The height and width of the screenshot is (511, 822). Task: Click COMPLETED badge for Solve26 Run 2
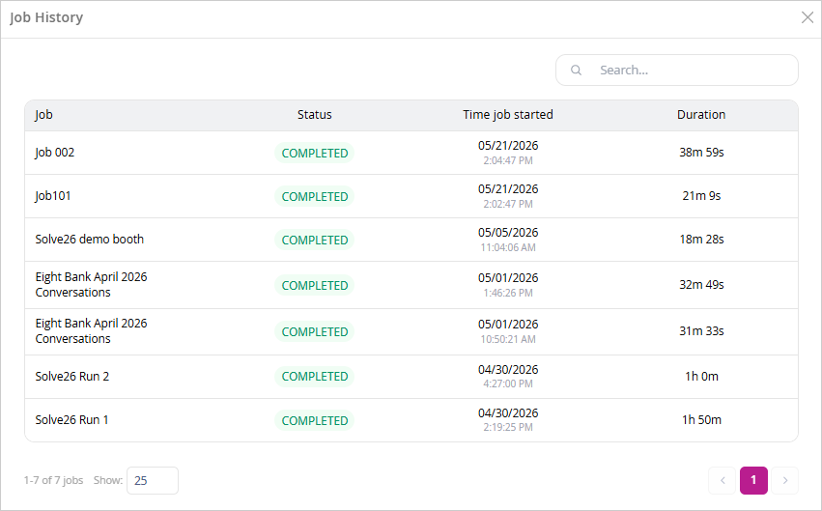[315, 377]
